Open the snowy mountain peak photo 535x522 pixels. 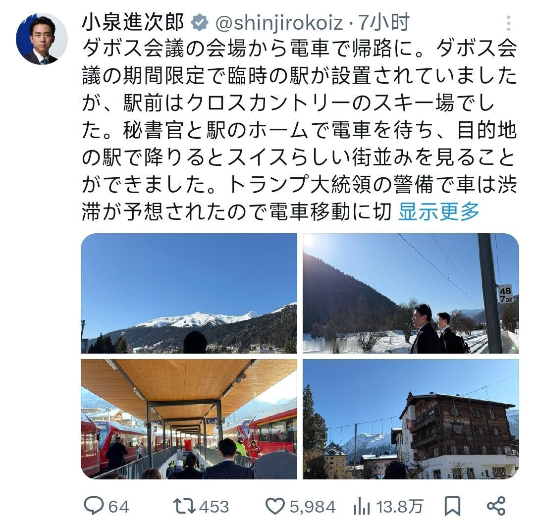[x=189, y=293]
